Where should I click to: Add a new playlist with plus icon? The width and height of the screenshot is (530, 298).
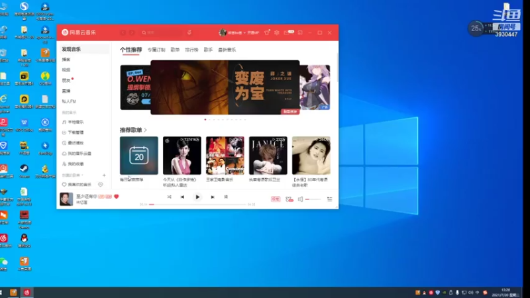point(104,175)
